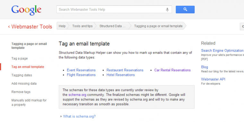244x122 pixels.
Task: Click the Search Webmaster Tools Help field
Action: tap(114, 10)
